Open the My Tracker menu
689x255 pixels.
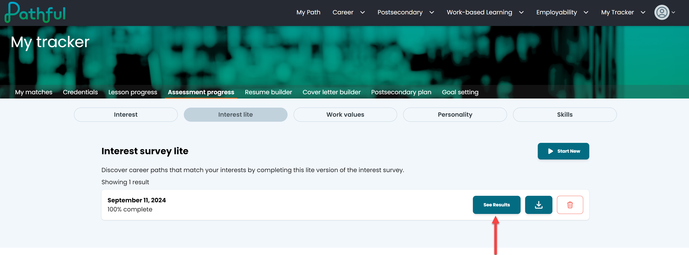(617, 12)
